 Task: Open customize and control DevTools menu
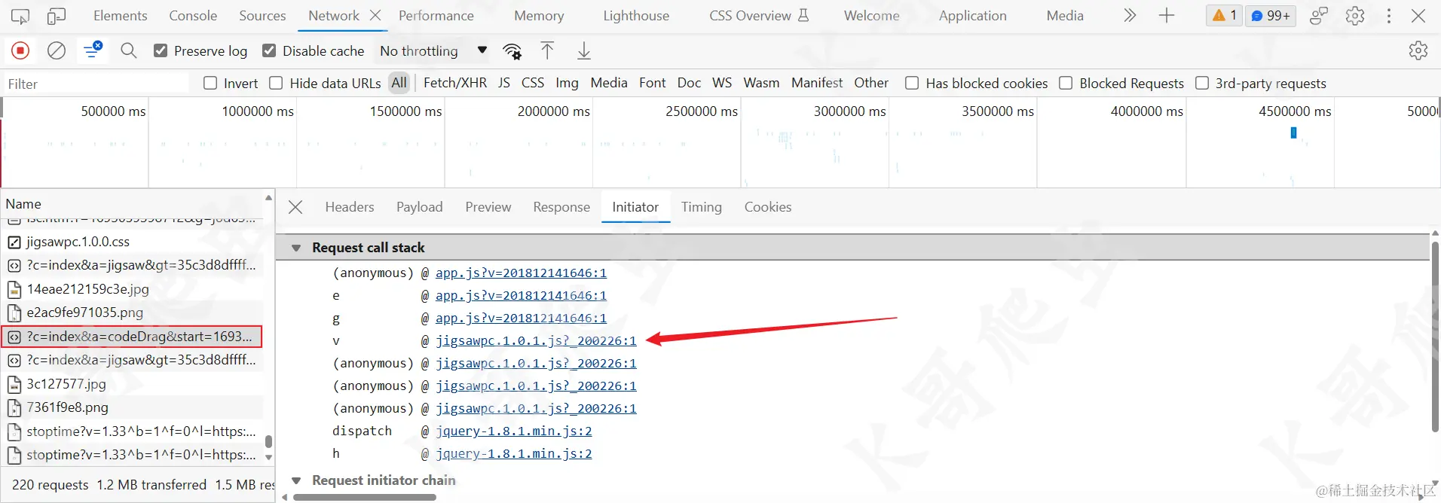[1389, 16]
